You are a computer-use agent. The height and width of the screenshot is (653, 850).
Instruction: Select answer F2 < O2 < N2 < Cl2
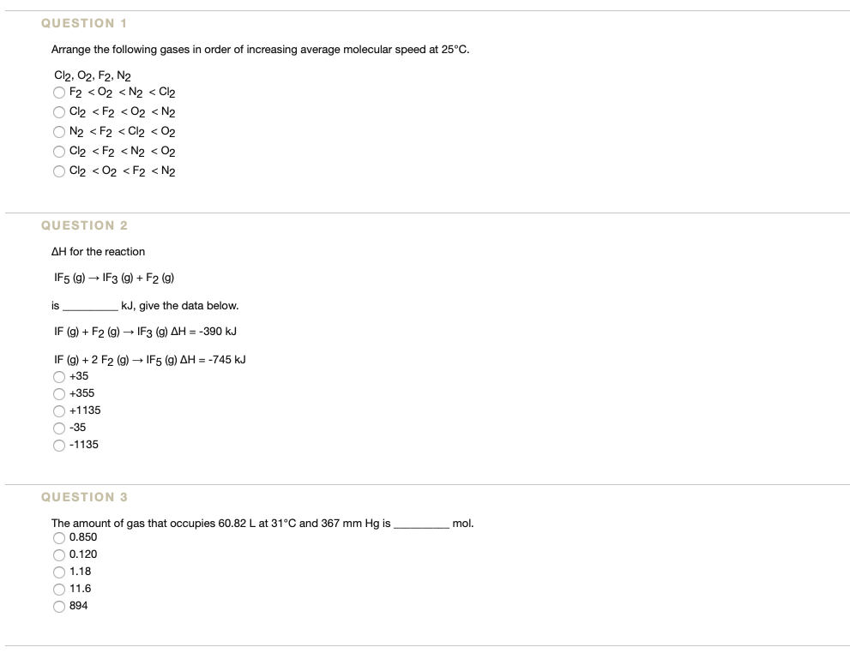coord(58,92)
